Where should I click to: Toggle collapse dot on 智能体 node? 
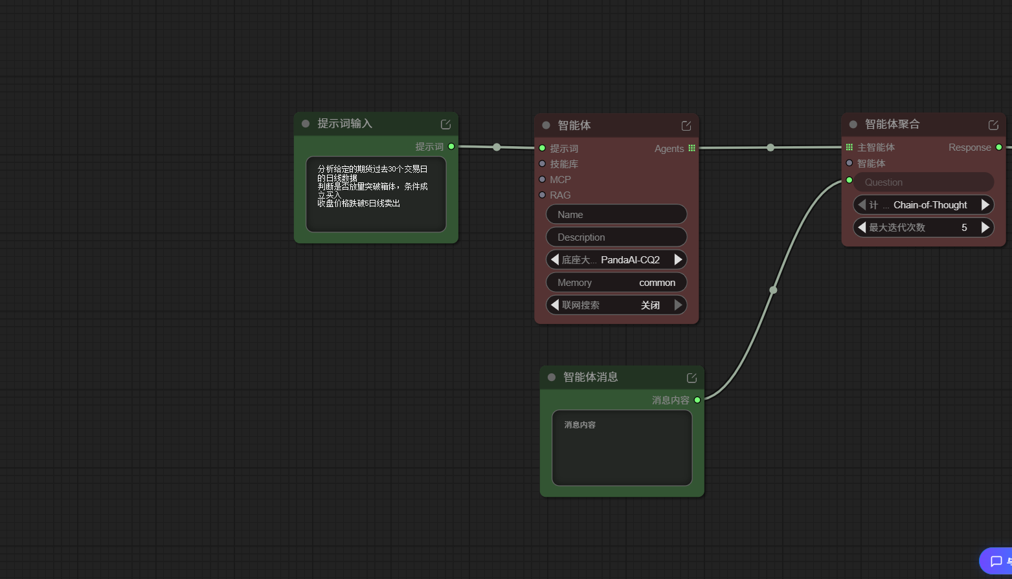point(546,126)
